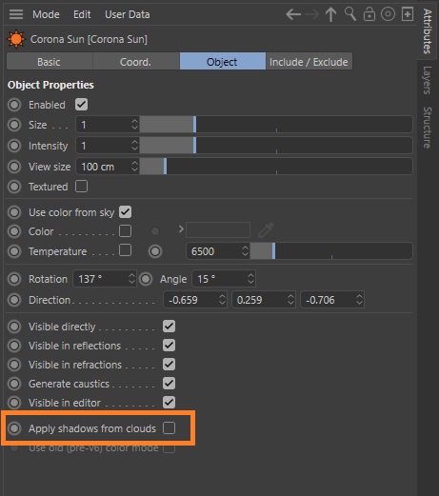Toggle Visible in reflections keyframe circle
Viewport: 439px width, 496px height.
(x=14, y=346)
